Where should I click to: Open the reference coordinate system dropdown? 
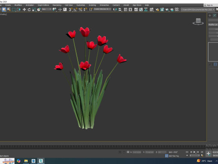(x=47, y=9)
